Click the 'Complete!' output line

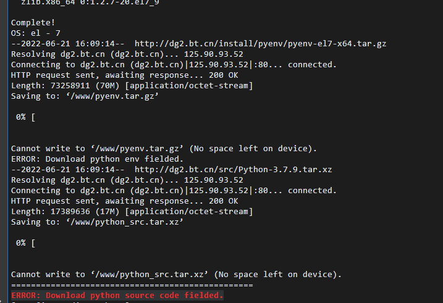pos(33,23)
